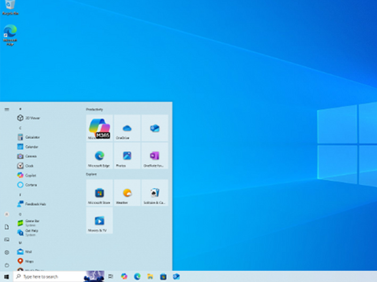Screen dimensions: 377x282
Task: Open Documents from the Start sidebar
Action: click(x=7, y=227)
